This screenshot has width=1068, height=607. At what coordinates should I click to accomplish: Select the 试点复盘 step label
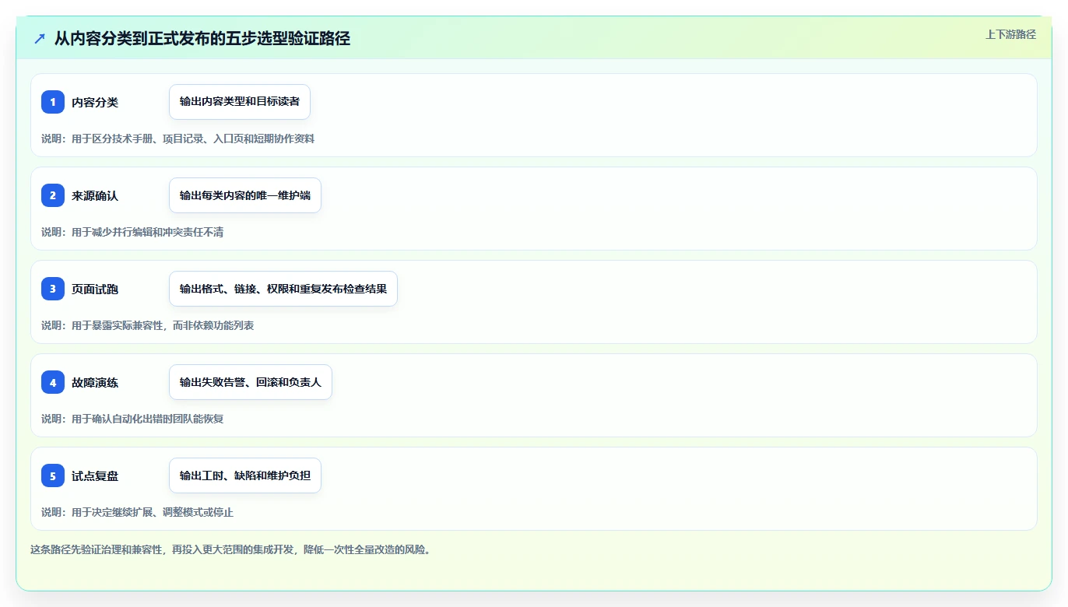click(x=95, y=475)
